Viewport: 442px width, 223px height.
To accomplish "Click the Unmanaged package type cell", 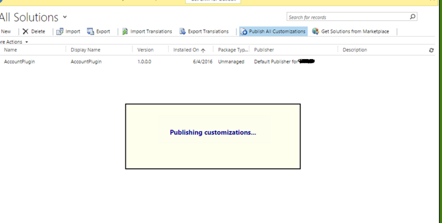I will coord(231,62).
